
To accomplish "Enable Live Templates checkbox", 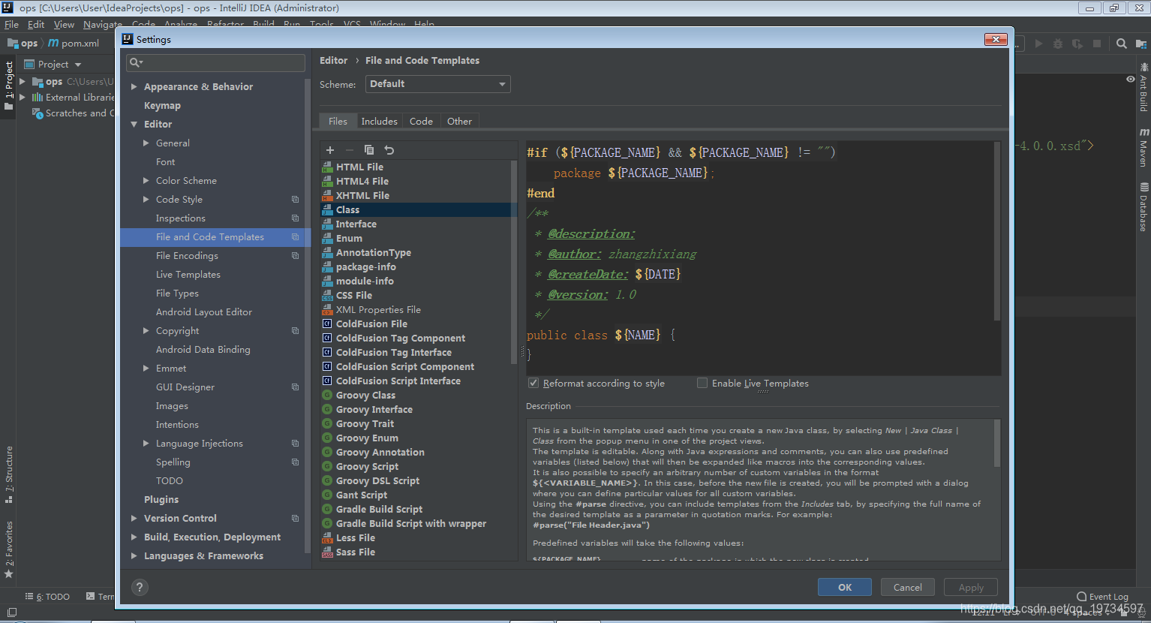I will 702,383.
